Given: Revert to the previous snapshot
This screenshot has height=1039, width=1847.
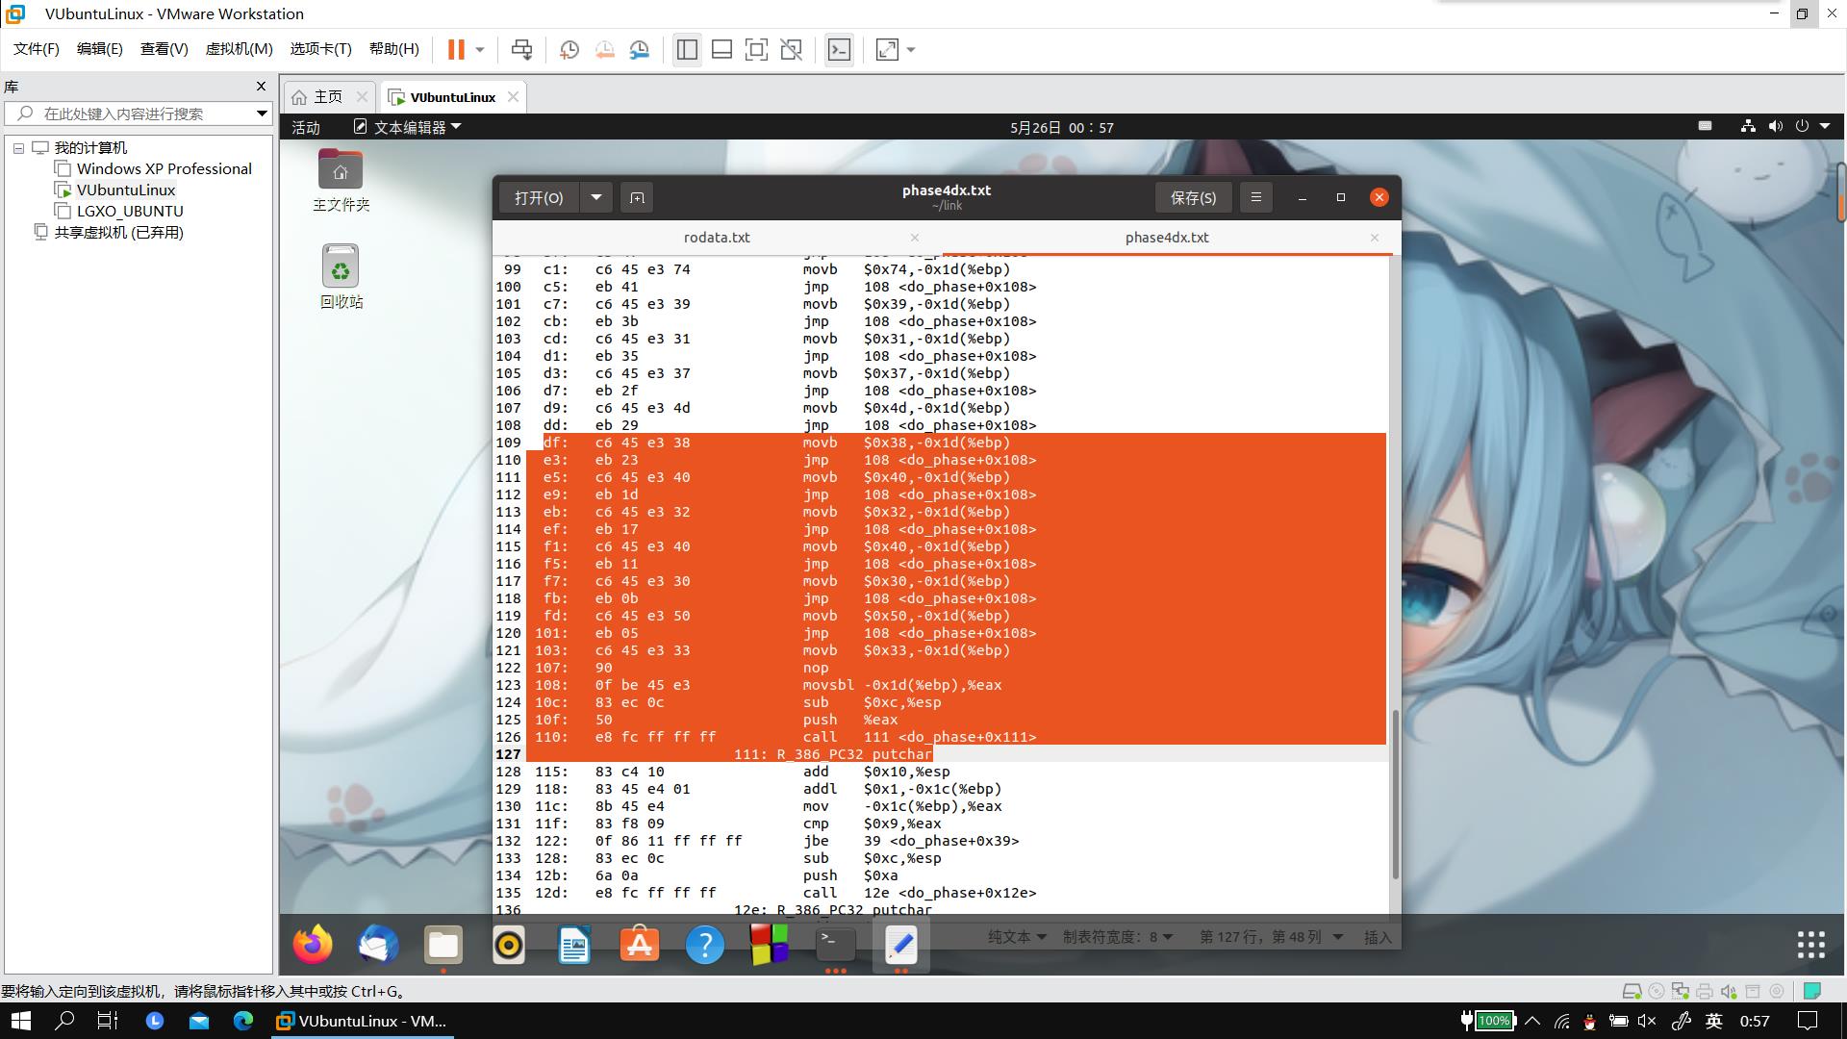Looking at the screenshot, I should click(605, 50).
